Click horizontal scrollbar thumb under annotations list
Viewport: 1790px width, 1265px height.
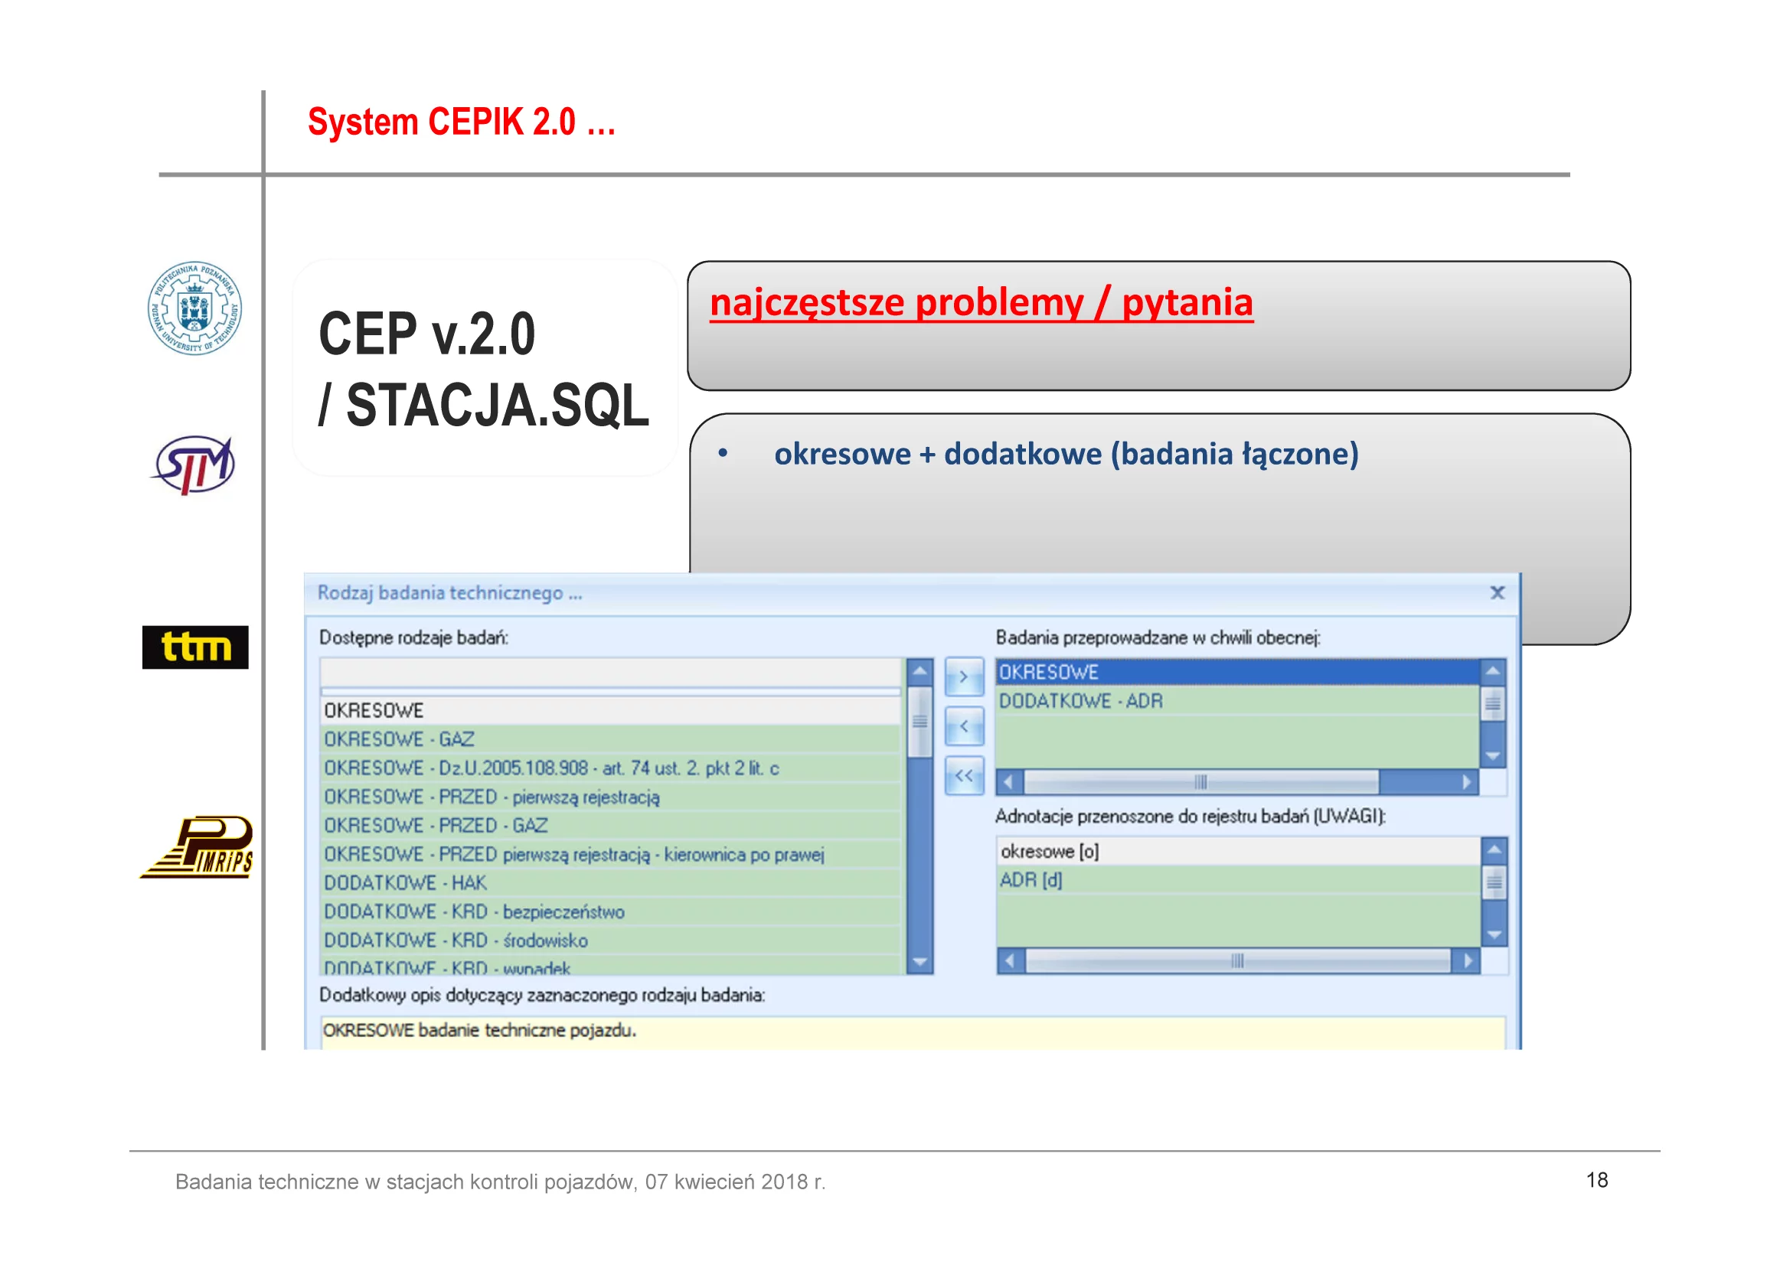pyautogui.click(x=1238, y=961)
